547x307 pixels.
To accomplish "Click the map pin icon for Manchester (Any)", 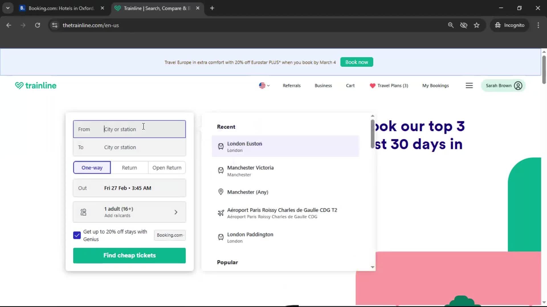I will click(x=221, y=192).
